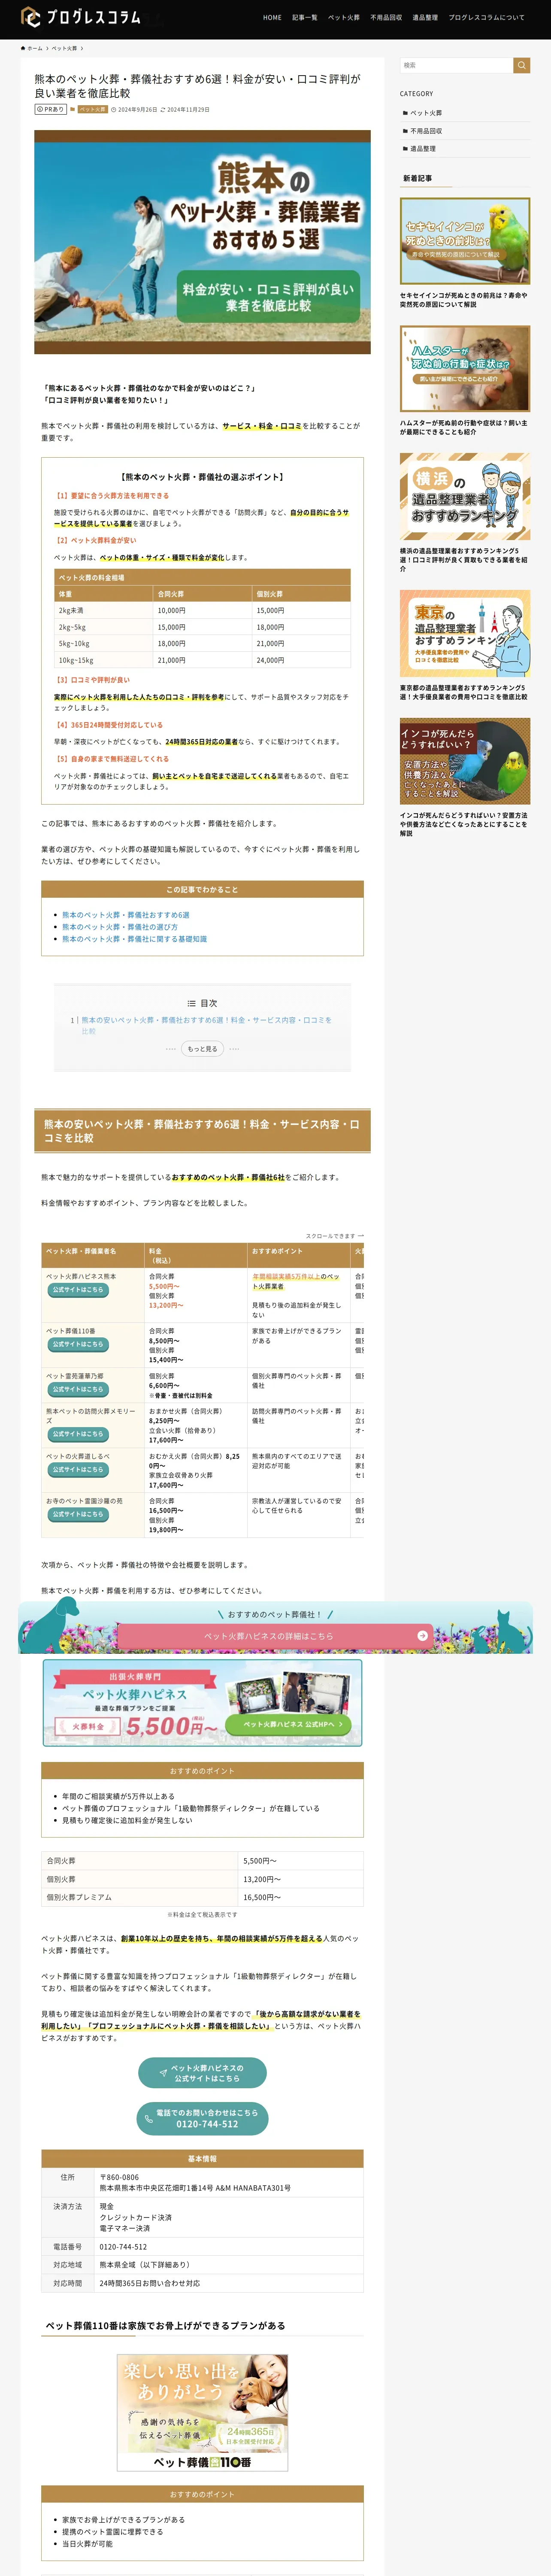Click the 0120-744-512 phone number in 基本情報
Image resolution: width=551 pixels, height=2576 pixels.
(123, 2247)
